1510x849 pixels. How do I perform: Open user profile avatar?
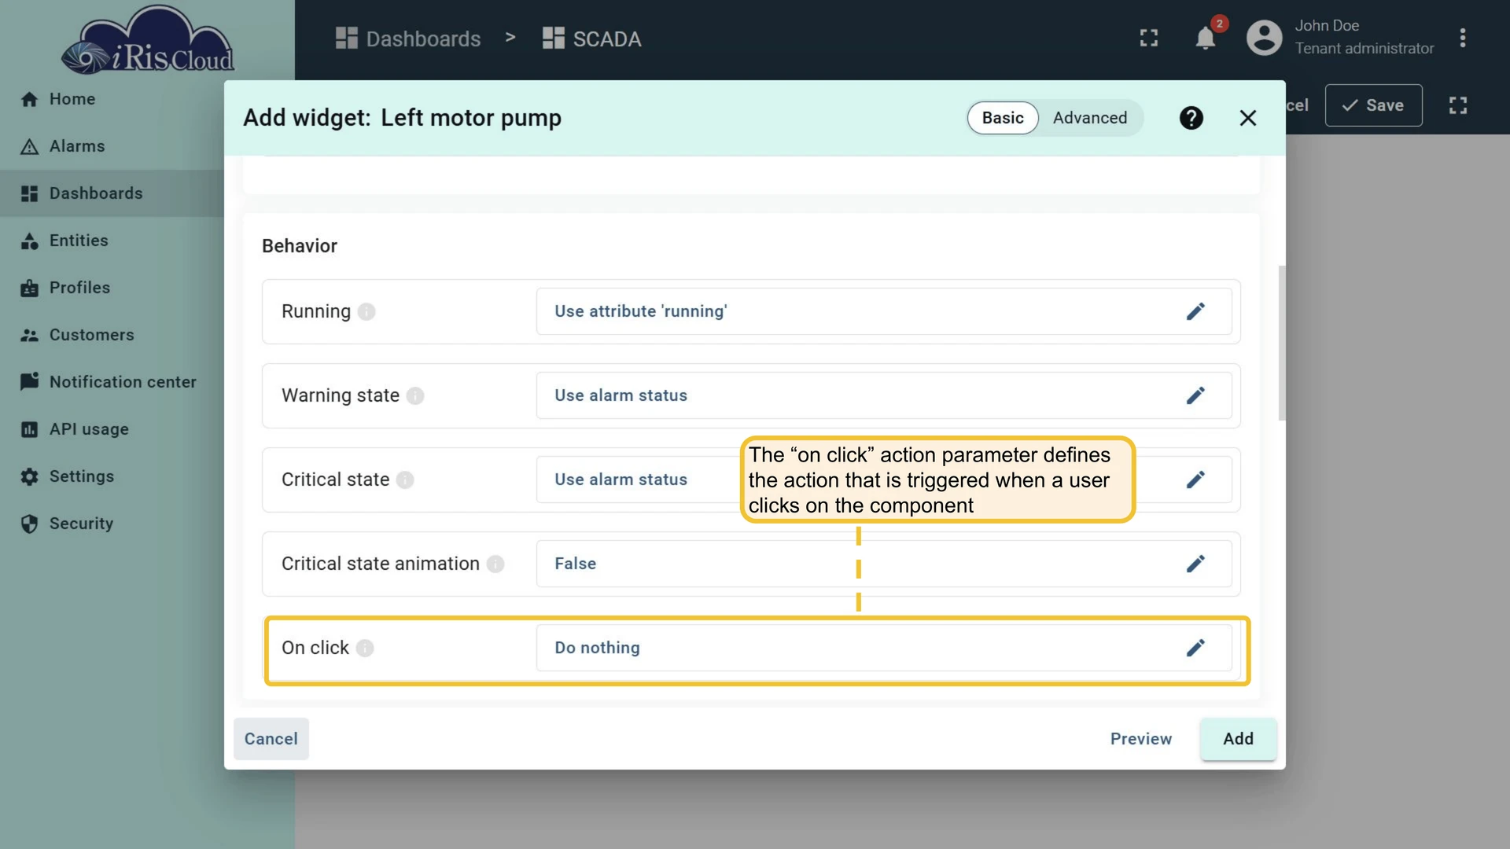click(x=1265, y=38)
